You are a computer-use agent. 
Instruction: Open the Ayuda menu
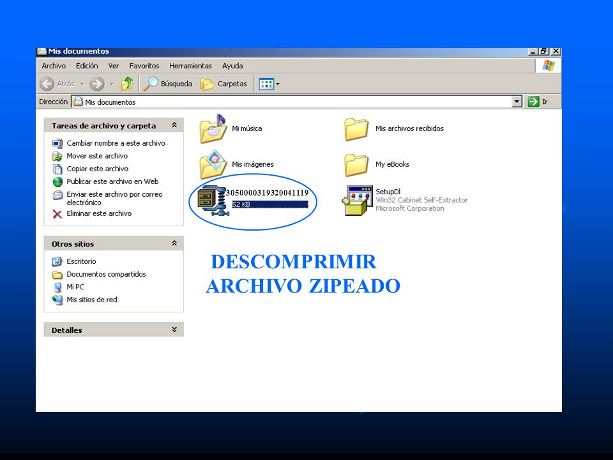[232, 66]
